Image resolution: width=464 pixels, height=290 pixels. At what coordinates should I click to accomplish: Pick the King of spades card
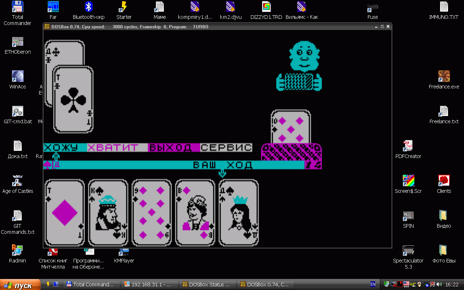[108, 212]
